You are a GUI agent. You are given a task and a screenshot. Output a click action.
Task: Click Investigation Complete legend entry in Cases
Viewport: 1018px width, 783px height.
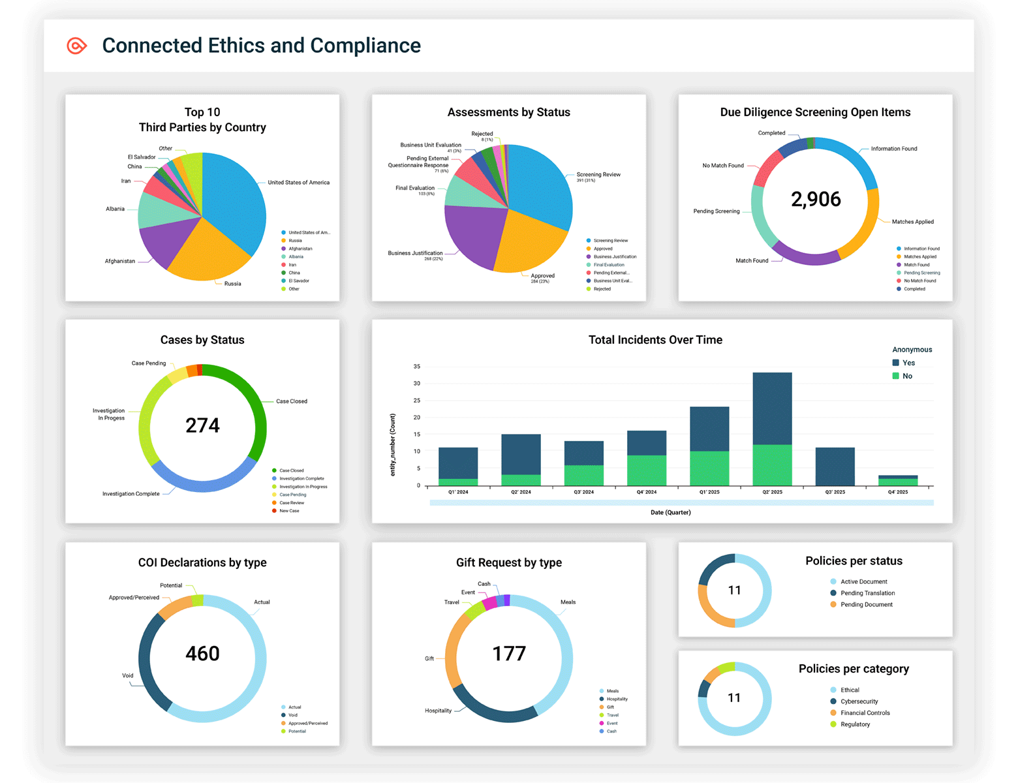coord(301,479)
